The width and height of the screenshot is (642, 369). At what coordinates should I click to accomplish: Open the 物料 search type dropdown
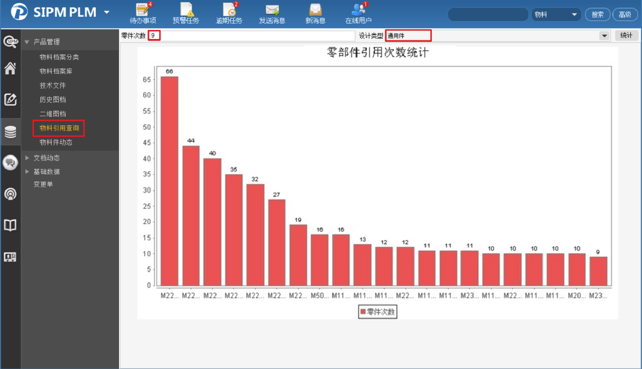point(556,14)
